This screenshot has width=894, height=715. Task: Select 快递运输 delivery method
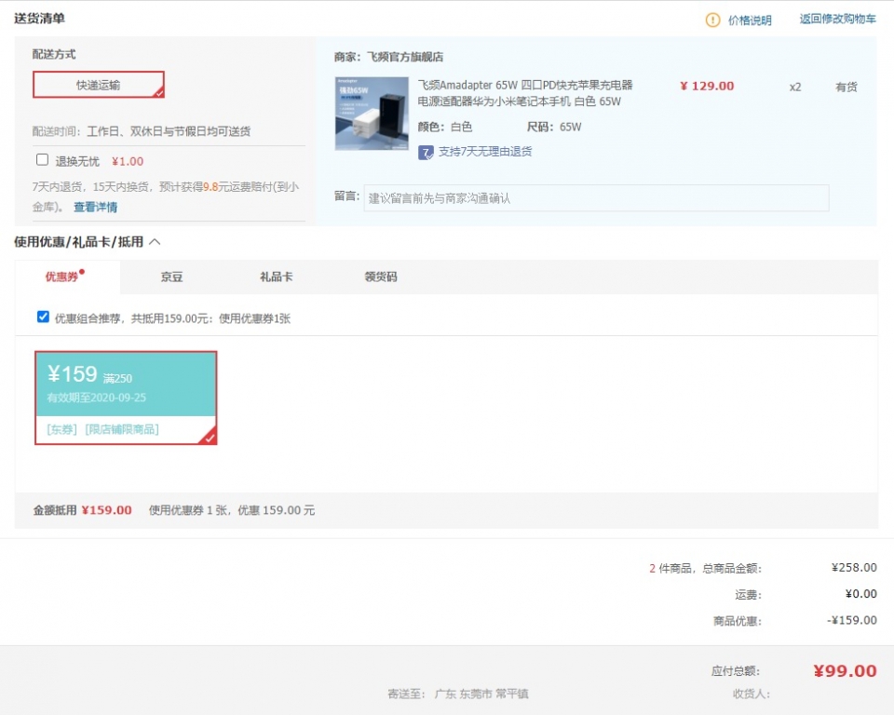click(x=99, y=85)
